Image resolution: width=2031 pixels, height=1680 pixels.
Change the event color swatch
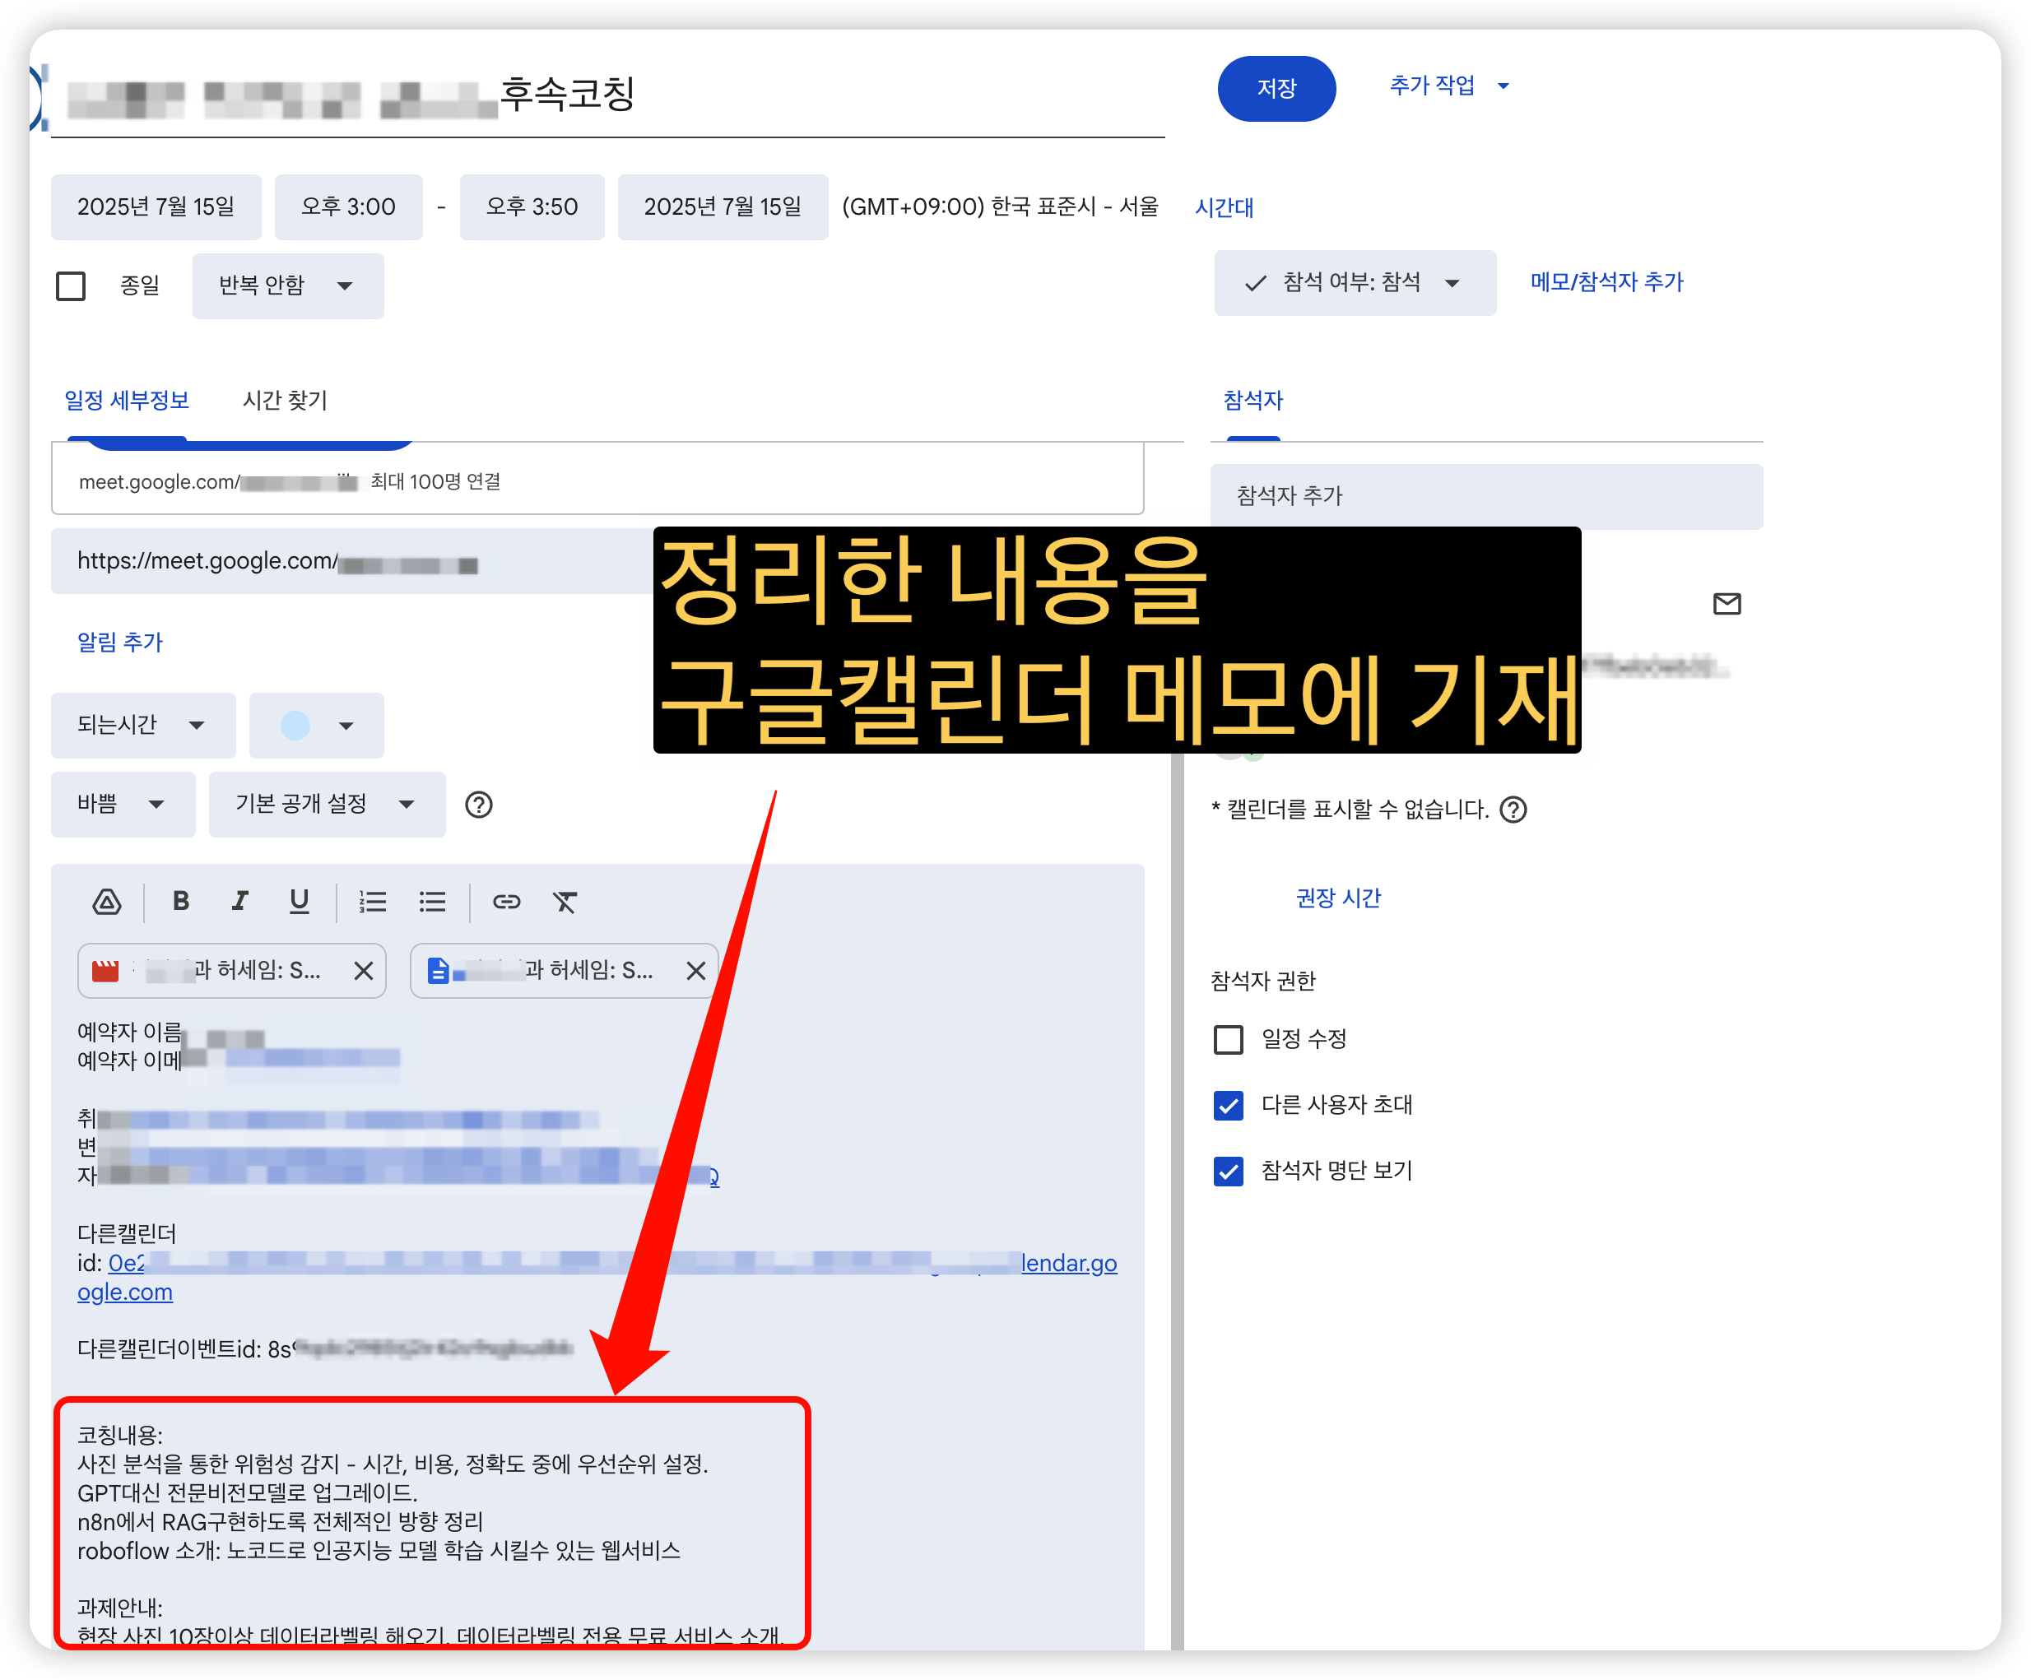pyautogui.click(x=315, y=726)
